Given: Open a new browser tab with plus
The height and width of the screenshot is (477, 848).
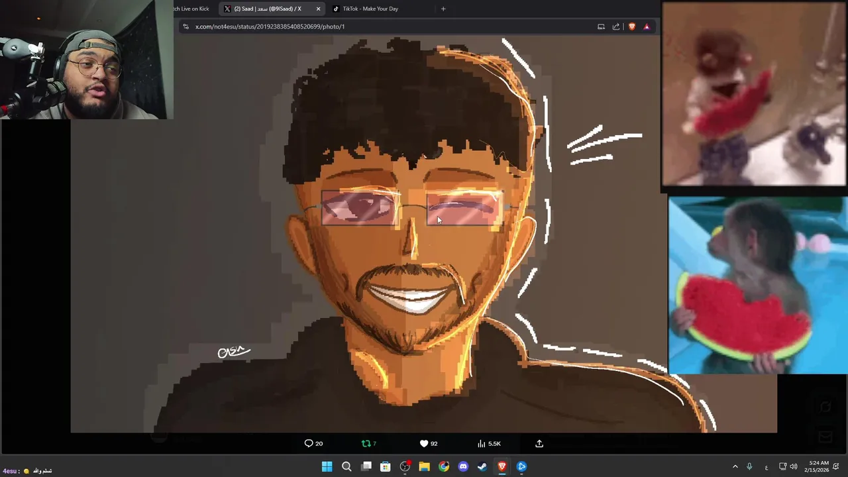Looking at the screenshot, I should 443,9.
